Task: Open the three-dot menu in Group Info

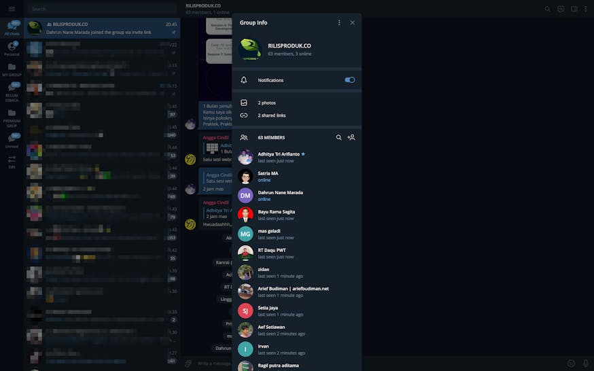Action: coord(339,22)
